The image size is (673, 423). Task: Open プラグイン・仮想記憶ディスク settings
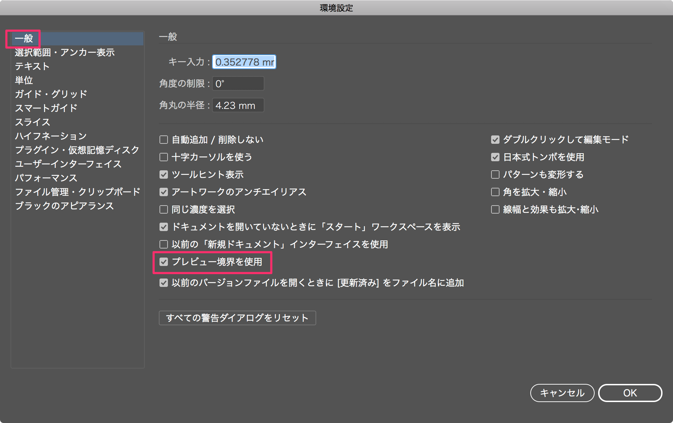tap(77, 150)
